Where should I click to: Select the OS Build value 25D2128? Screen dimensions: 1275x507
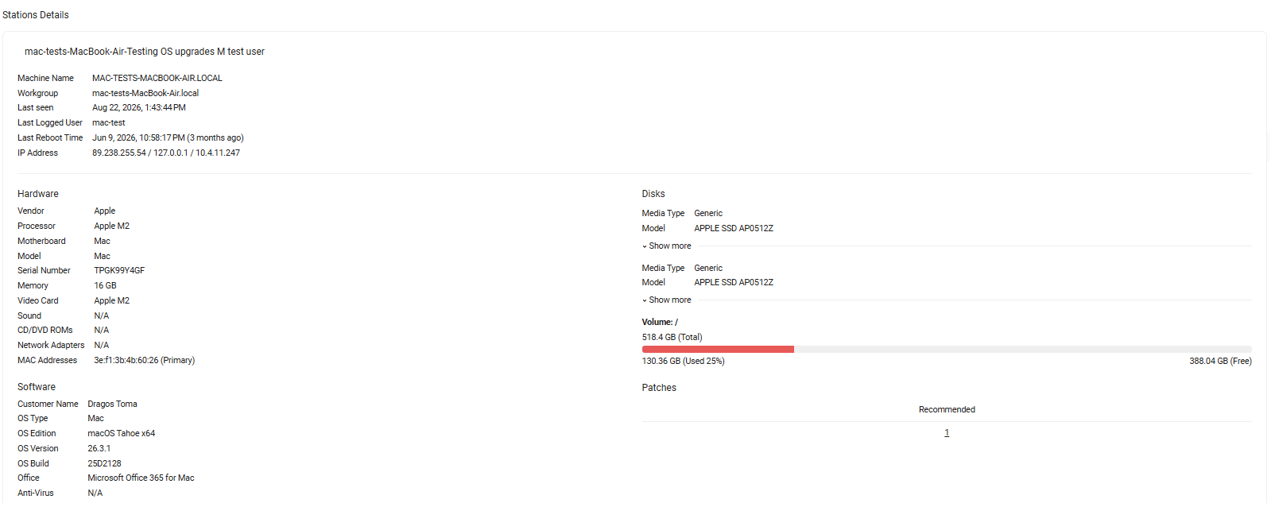pos(104,464)
